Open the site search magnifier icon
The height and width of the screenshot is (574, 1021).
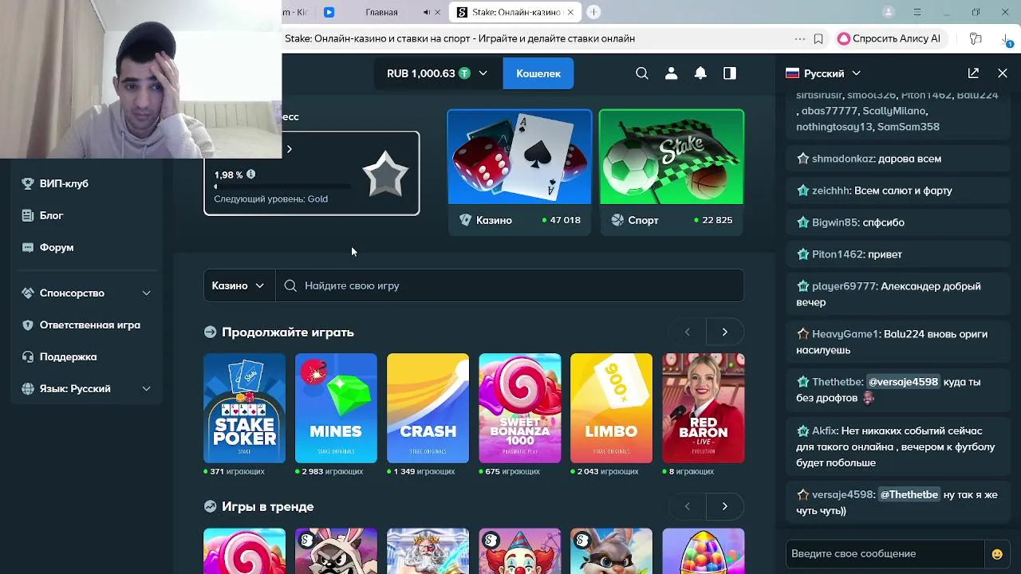pyautogui.click(x=642, y=73)
